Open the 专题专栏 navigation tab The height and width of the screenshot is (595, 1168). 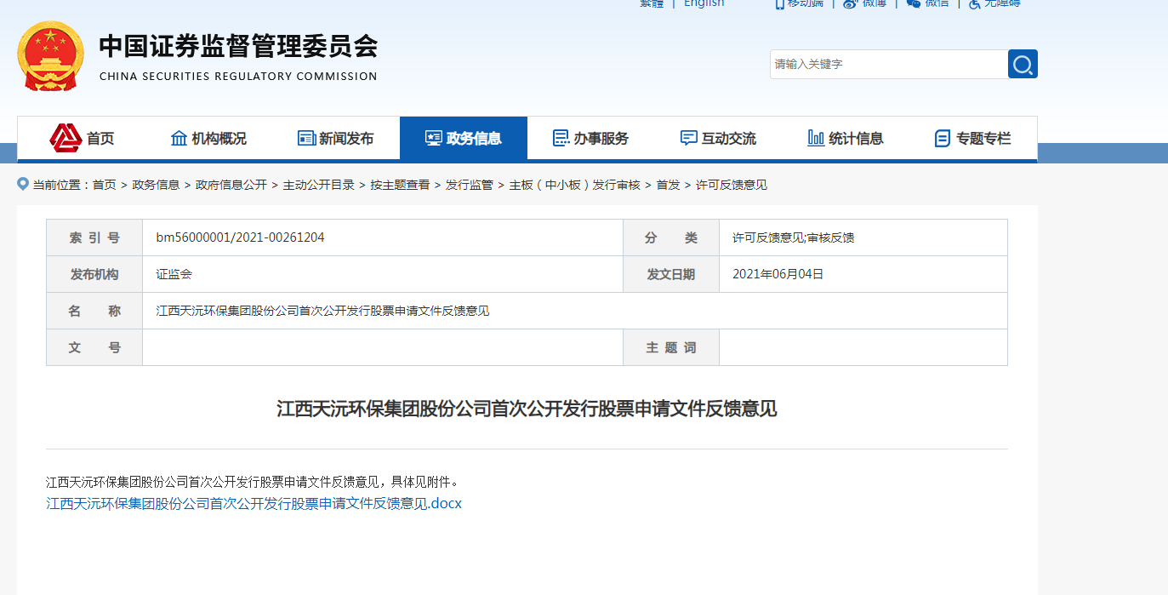(973, 138)
